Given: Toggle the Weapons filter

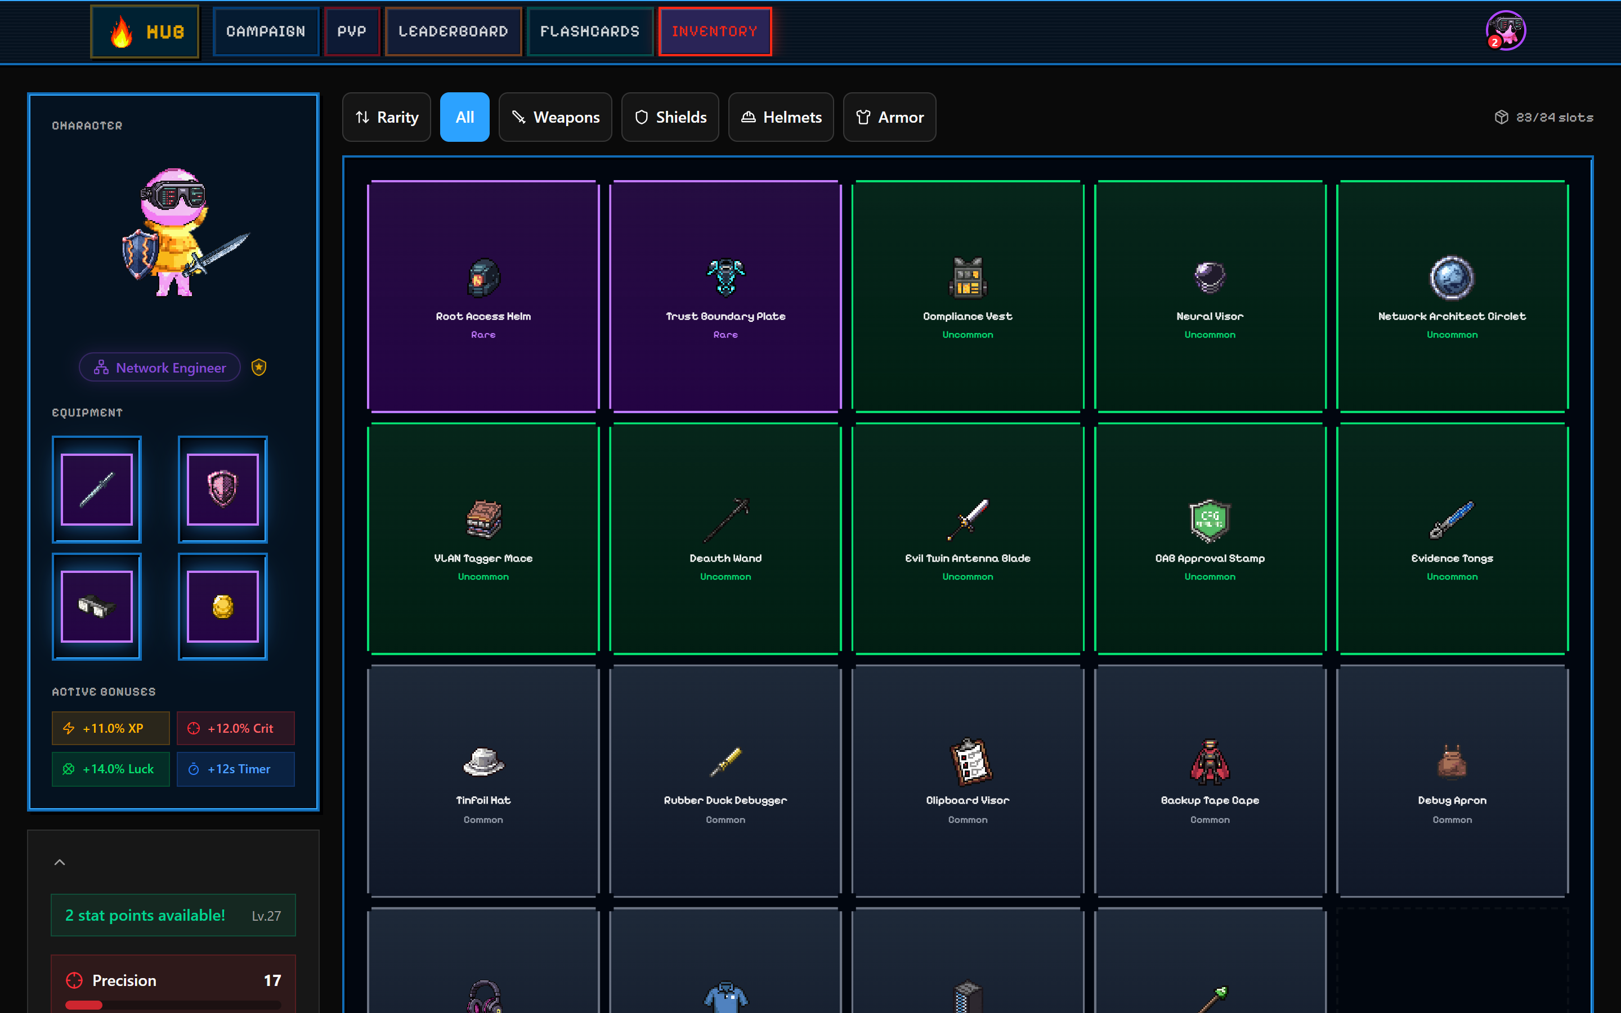Looking at the screenshot, I should click(556, 116).
